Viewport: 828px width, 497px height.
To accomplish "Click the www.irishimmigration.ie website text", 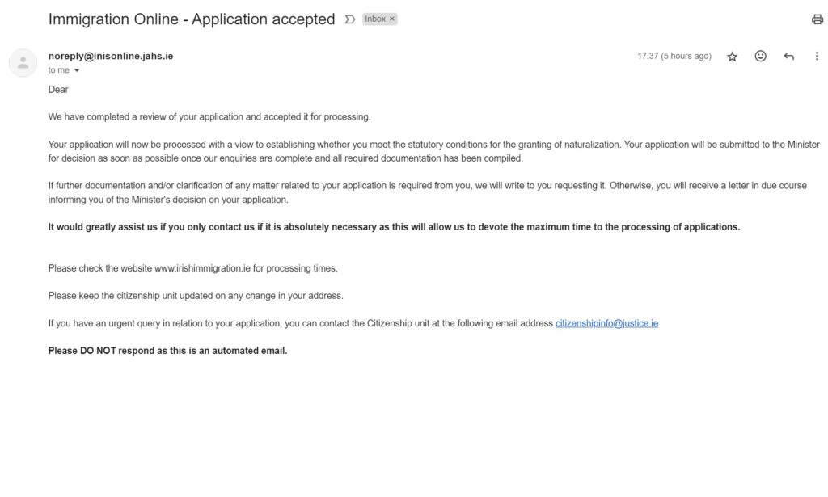I will (x=202, y=268).
